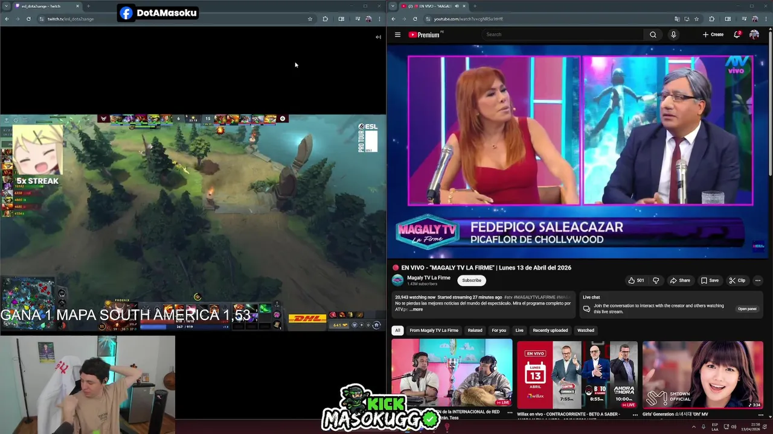Viewport: 773px width, 434px height.
Task: Click the Magaly TV video player
Action: [580, 153]
